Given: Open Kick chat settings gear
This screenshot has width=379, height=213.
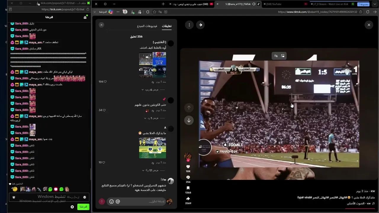Looking at the screenshot, I should pyautogui.click(x=72, y=207).
